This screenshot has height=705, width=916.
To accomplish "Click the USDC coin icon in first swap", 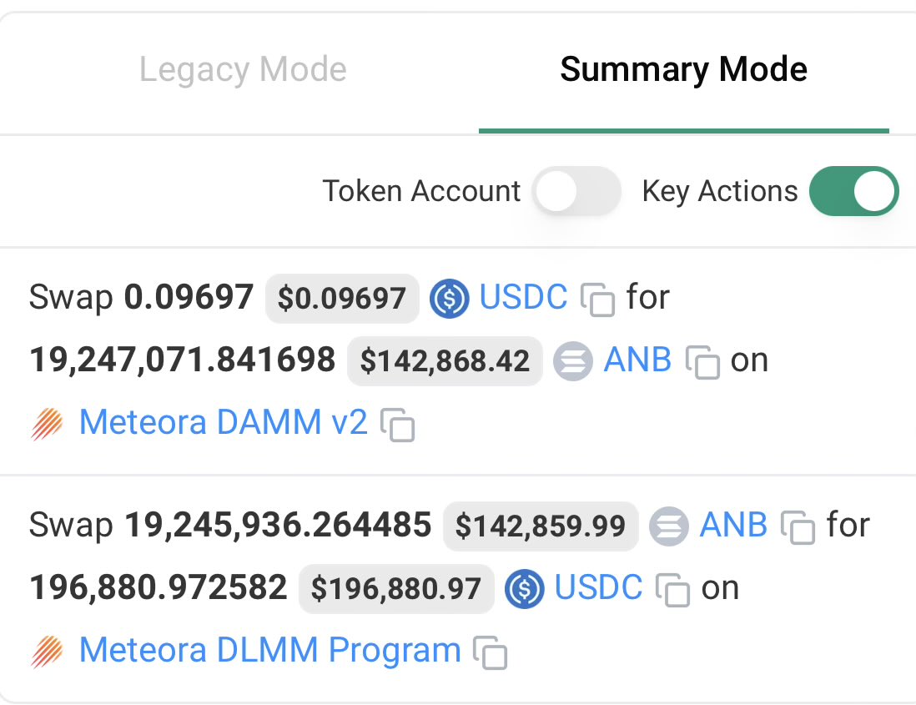I will (449, 299).
